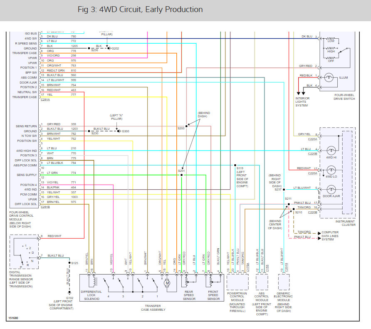
Task: Click the S237 splice dot
Action: [x=284, y=189]
